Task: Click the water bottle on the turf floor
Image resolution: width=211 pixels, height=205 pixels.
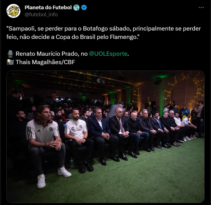Action: tap(72, 162)
